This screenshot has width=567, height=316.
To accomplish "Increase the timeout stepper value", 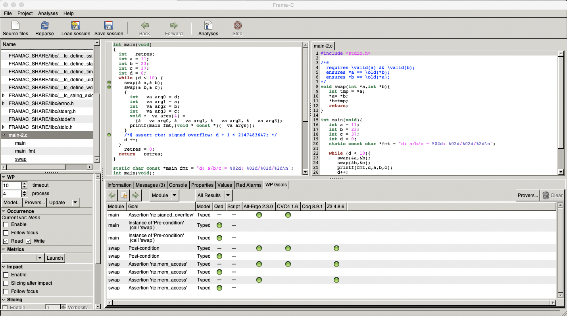I will click(25, 183).
